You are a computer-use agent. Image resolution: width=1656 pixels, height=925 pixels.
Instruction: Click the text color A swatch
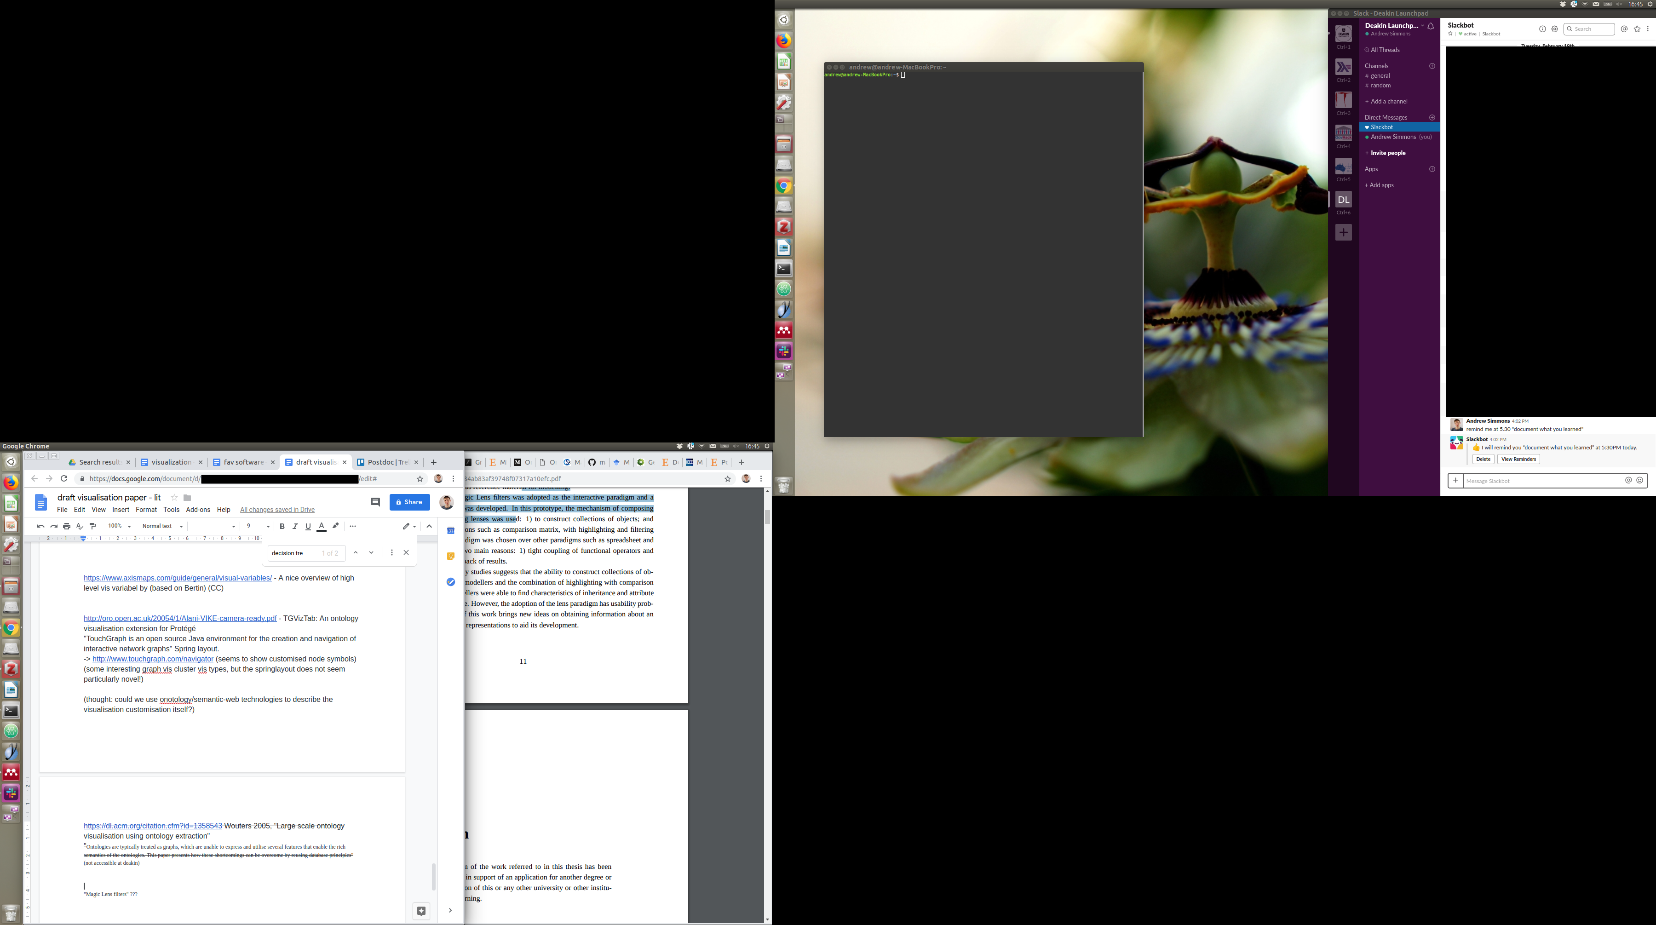(x=322, y=527)
